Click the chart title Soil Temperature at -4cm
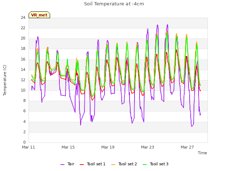 [114, 4]
